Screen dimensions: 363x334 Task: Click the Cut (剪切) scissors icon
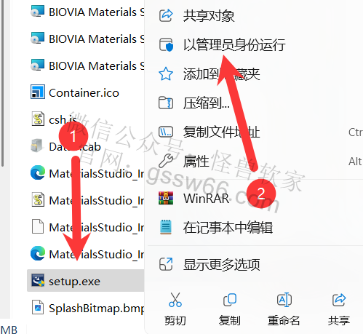(175, 300)
